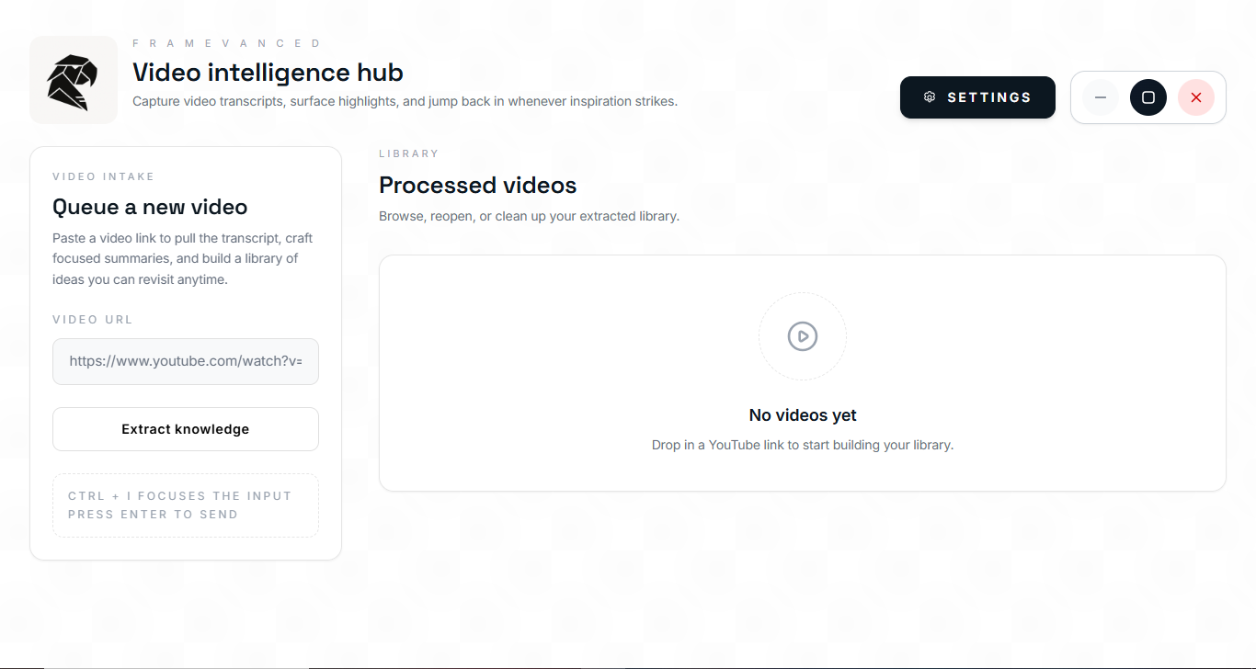Image resolution: width=1256 pixels, height=669 pixels.
Task: Click the CTRL + I shortcut hint box
Action: tap(185, 505)
